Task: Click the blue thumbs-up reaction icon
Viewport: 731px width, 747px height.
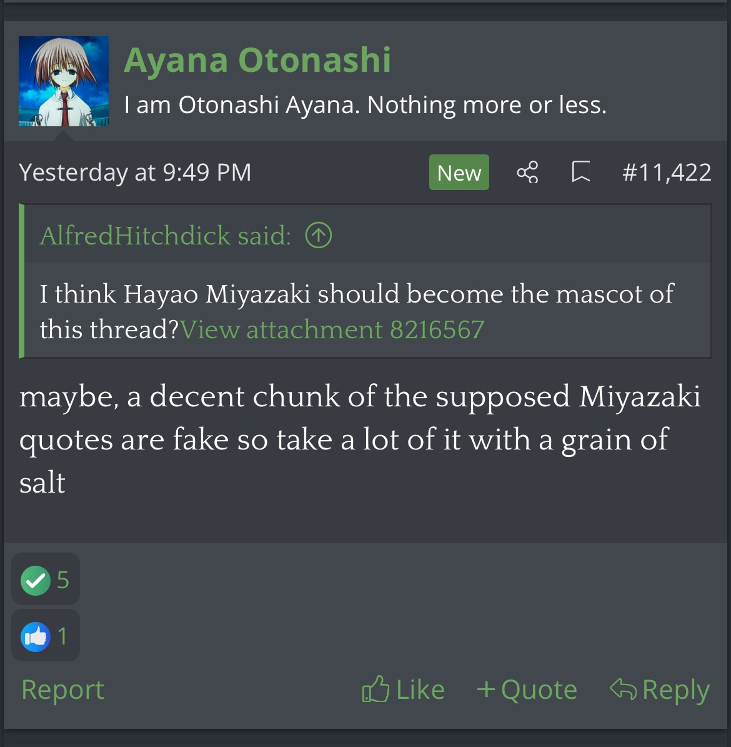Action: coord(36,637)
